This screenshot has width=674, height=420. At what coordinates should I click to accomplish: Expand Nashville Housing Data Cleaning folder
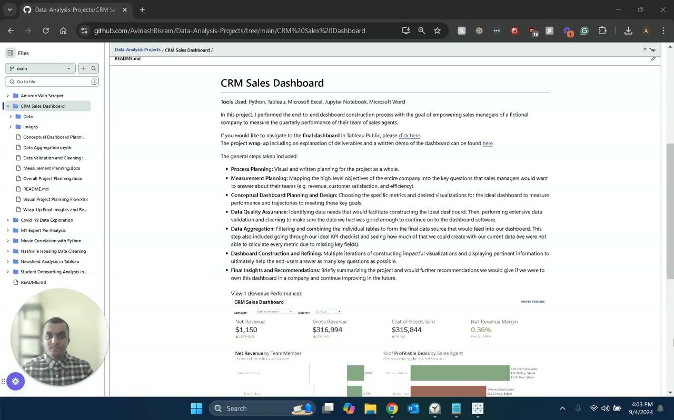8,251
